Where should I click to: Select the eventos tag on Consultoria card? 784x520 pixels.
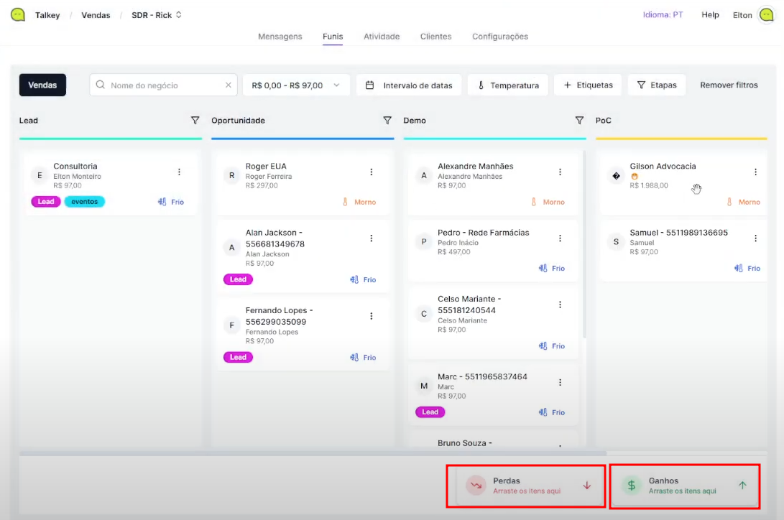pyautogui.click(x=85, y=202)
